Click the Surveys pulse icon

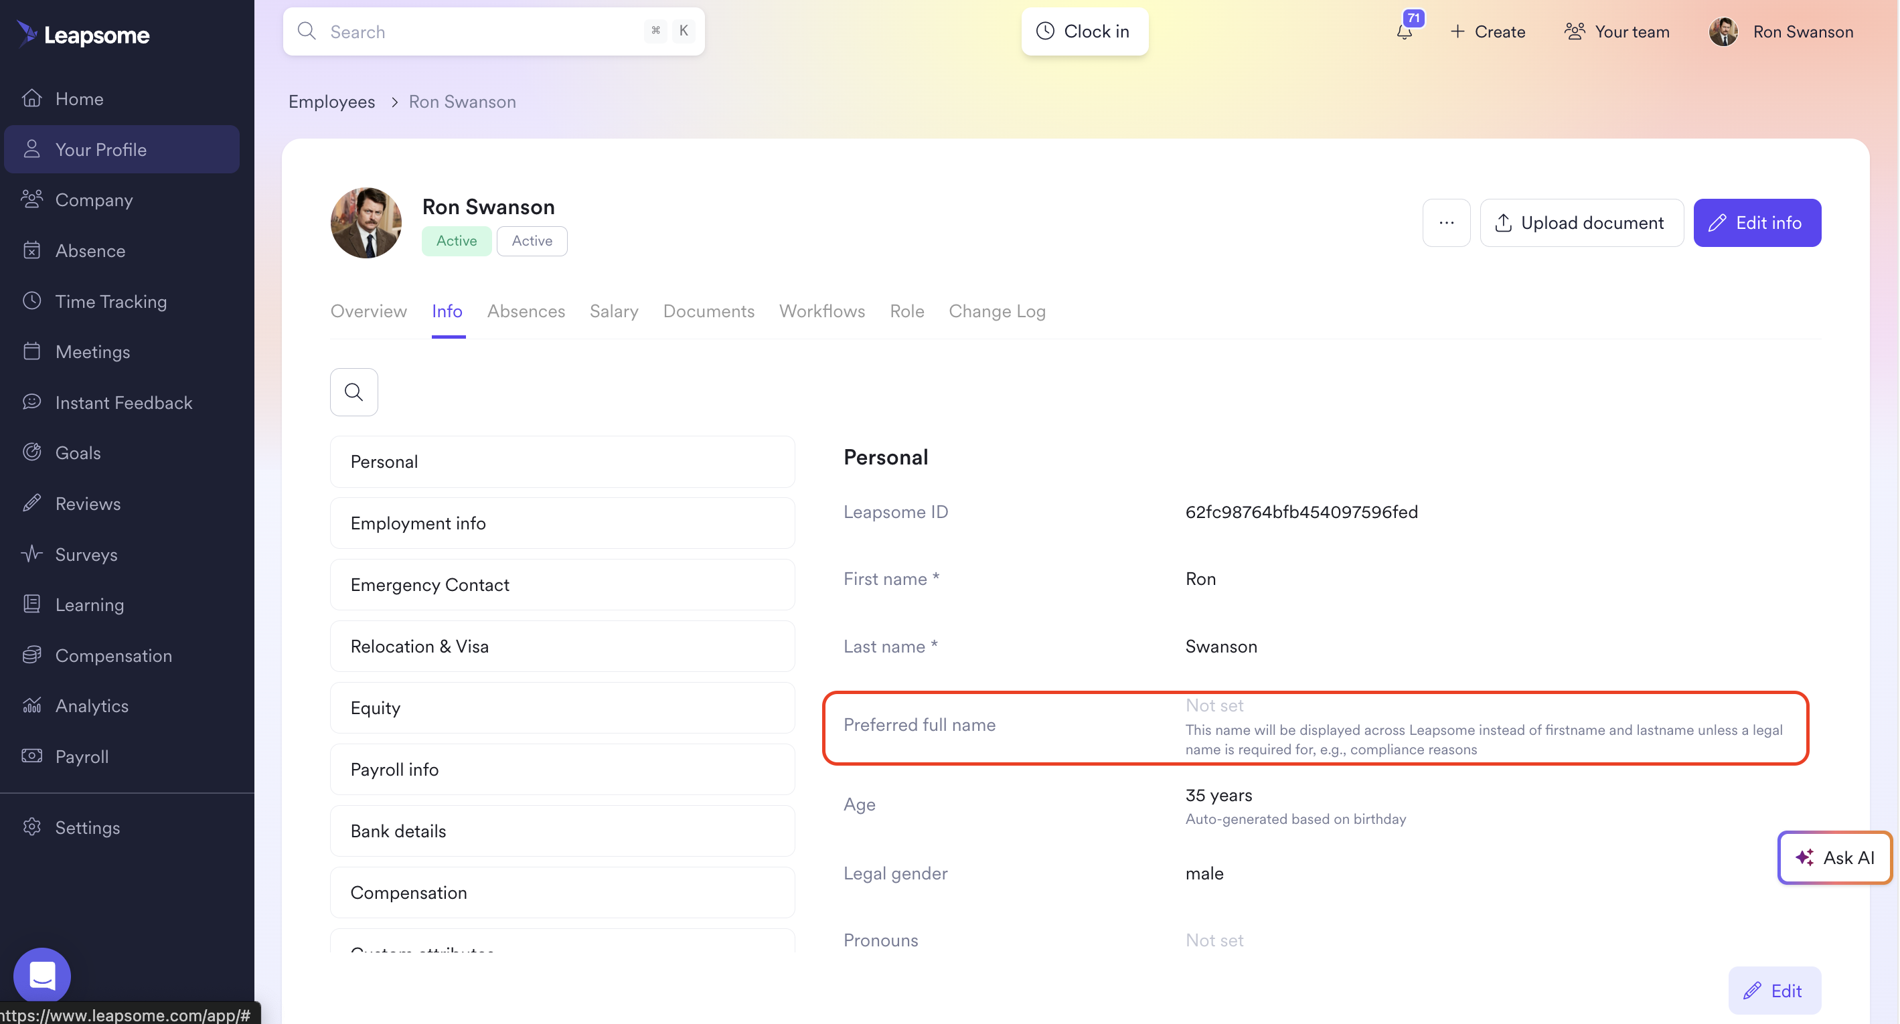pos(31,553)
